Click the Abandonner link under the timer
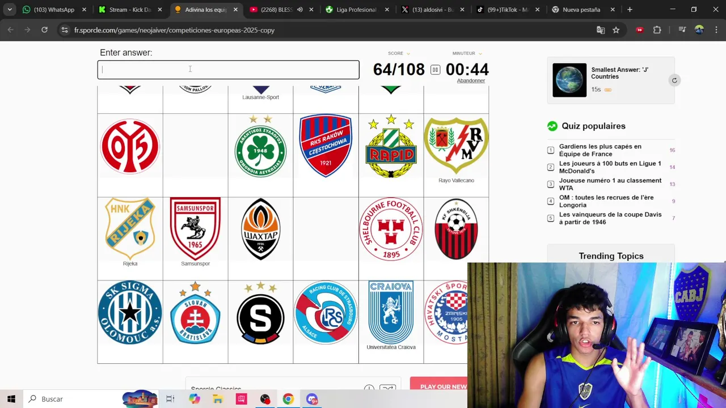The height and width of the screenshot is (408, 726). point(471,80)
